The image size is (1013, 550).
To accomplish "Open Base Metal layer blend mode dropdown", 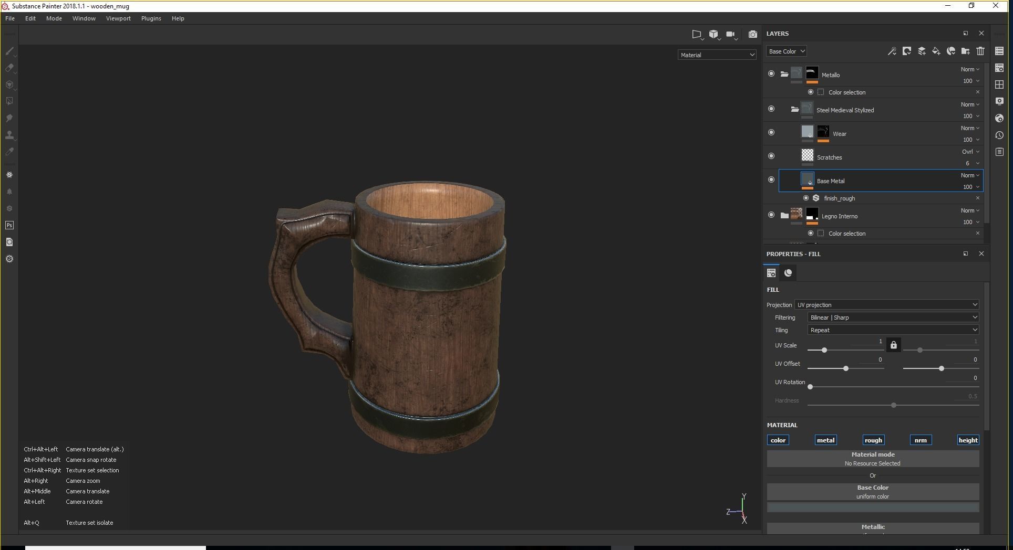I will pyautogui.click(x=970, y=175).
